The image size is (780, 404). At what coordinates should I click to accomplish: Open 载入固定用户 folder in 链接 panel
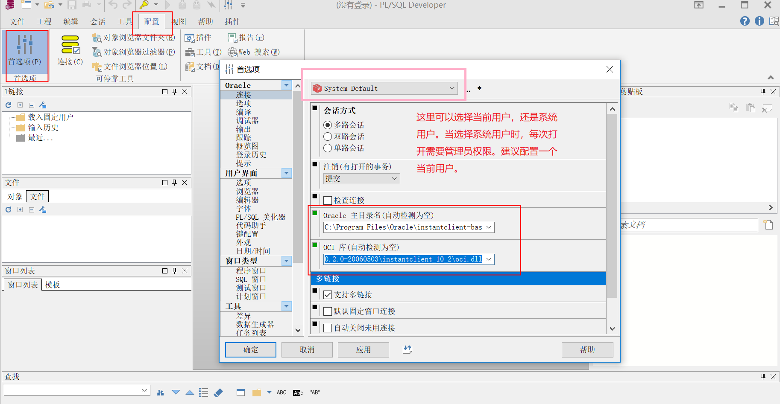(x=50, y=117)
